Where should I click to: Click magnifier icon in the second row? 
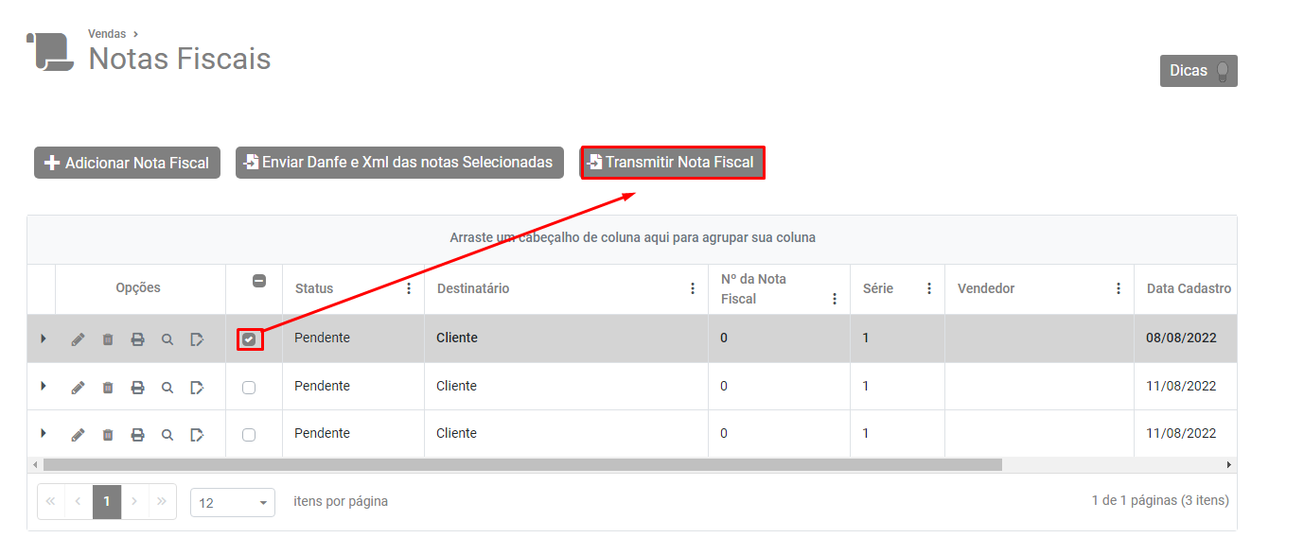click(167, 387)
